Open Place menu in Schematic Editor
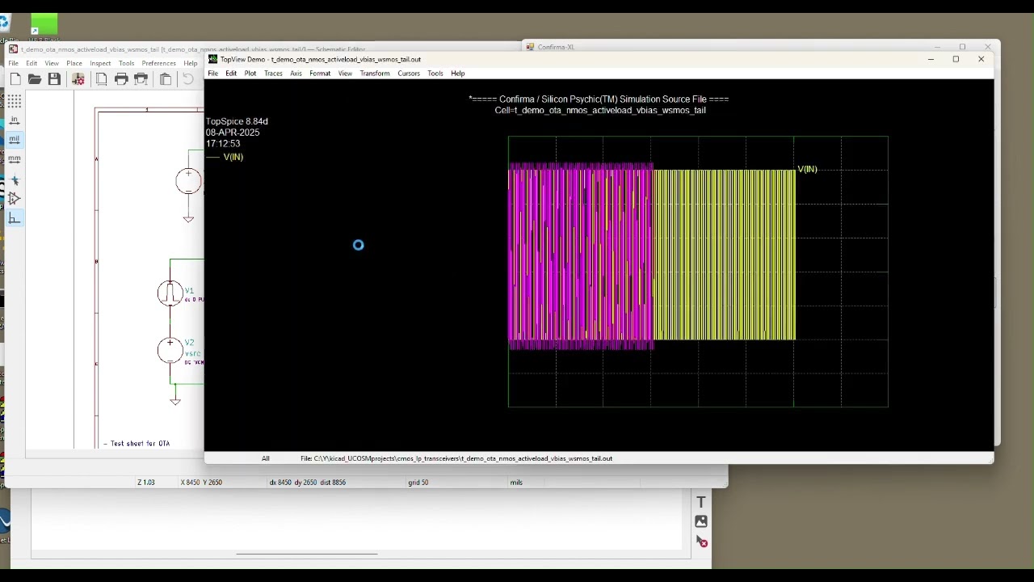This screenshot has width=1034, height=582. pos(74,63)
